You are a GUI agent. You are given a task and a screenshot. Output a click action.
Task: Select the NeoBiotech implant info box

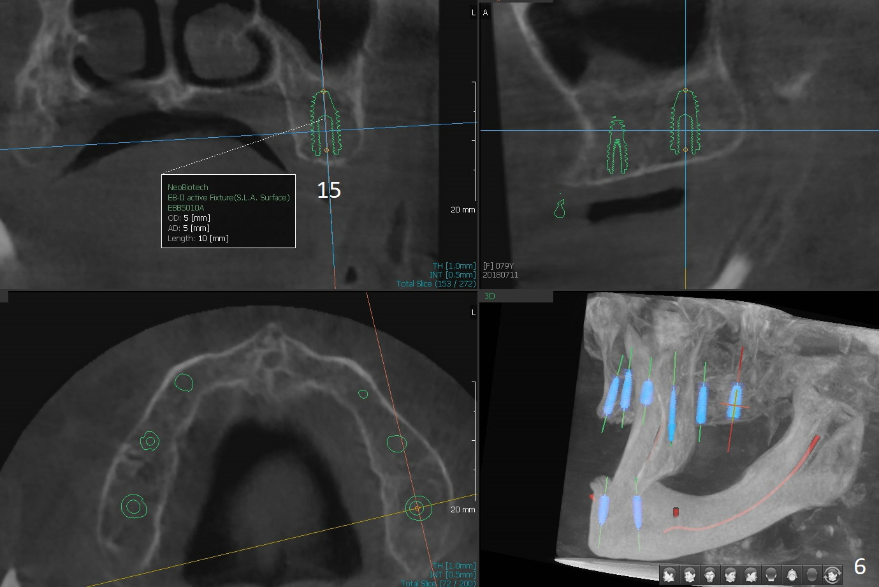tap(228, 211)
